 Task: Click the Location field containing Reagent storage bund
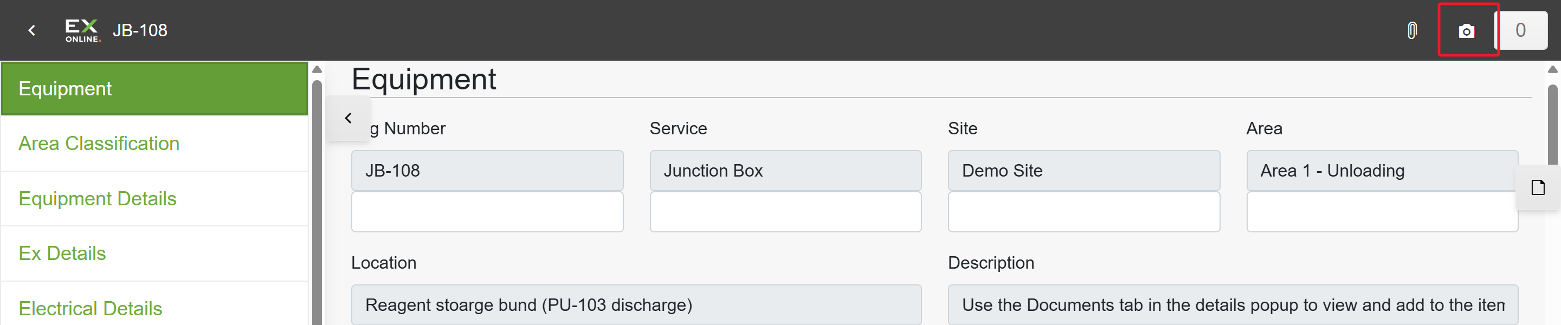636,304
